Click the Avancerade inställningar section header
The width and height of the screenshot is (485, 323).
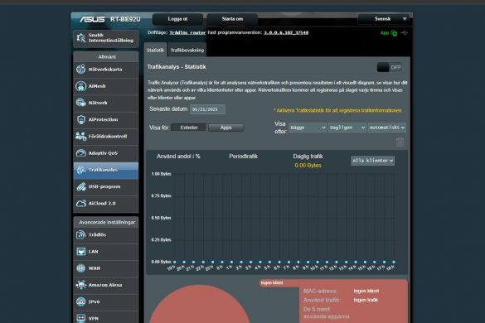(x=107, y=222)
